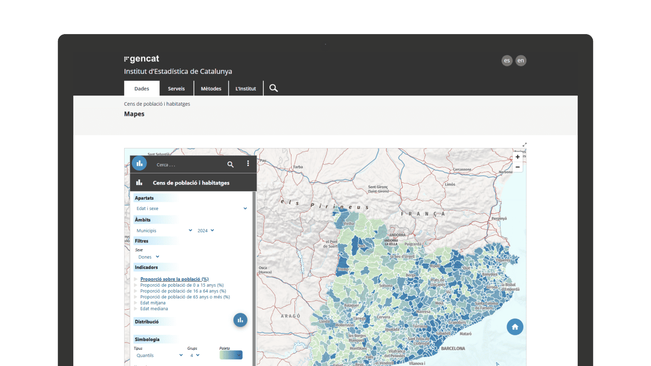
Task: Open the Paleta color swatch selector
Action: [x=230, y=355]
